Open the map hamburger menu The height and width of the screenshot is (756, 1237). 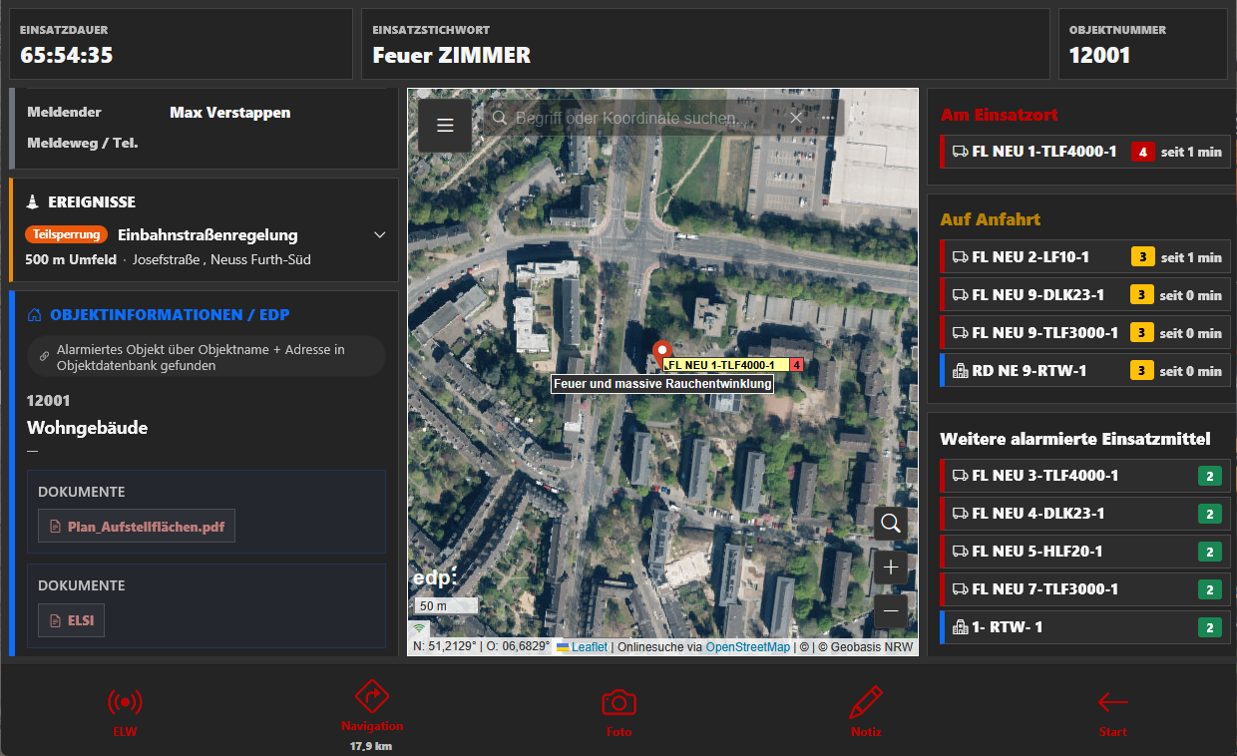coord(445,125)
